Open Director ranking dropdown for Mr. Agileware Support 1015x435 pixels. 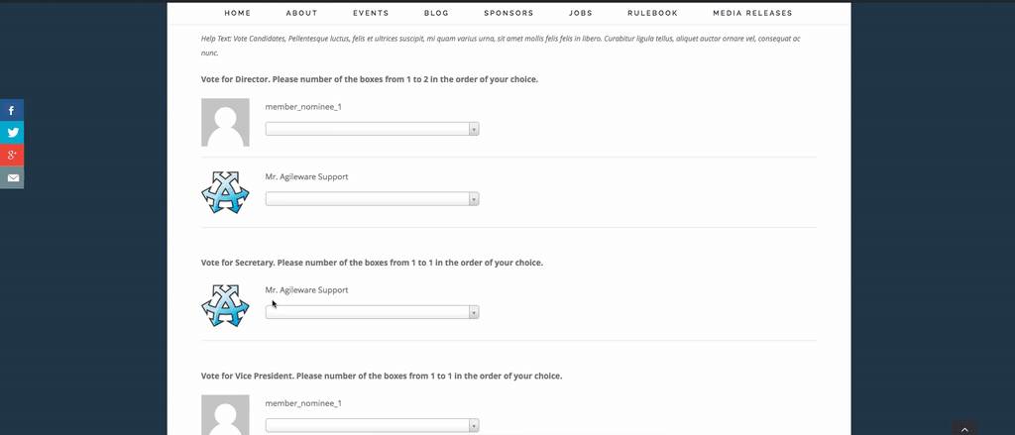(x=372, y=199)
